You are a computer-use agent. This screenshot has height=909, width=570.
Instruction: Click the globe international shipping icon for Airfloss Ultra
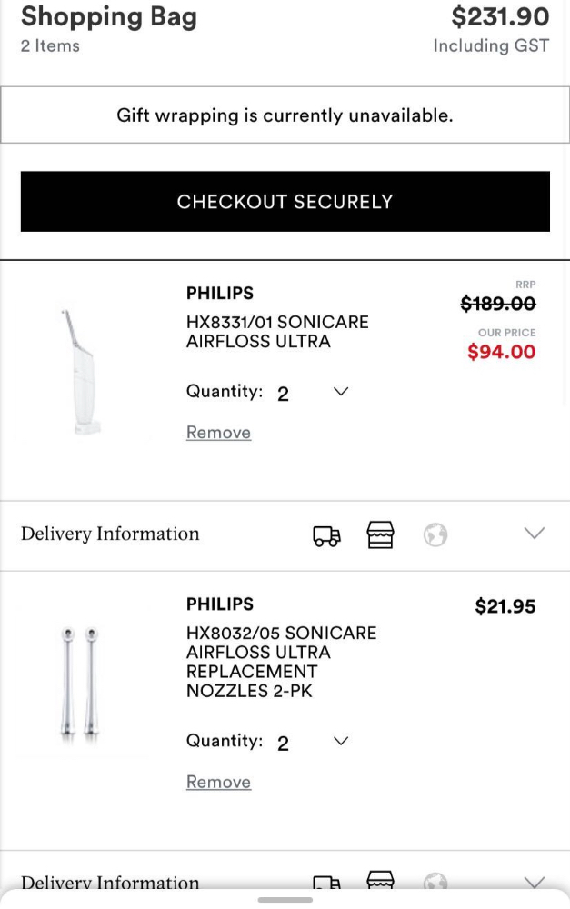(435, 535)
